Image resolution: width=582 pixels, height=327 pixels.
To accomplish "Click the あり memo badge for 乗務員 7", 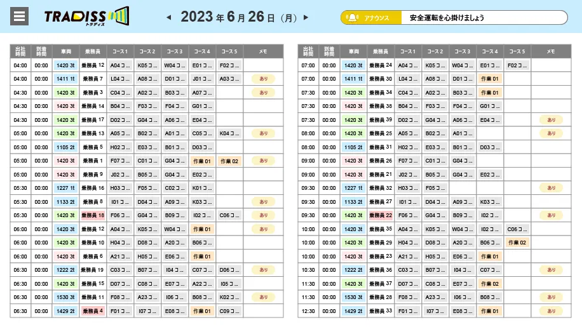I will (x=263, y=79).
